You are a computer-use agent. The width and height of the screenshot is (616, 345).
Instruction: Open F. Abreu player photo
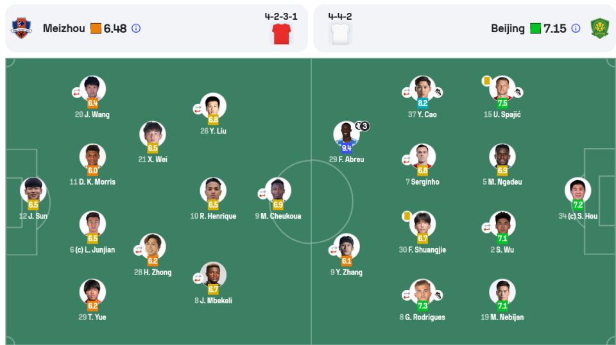tap(346, 134)
